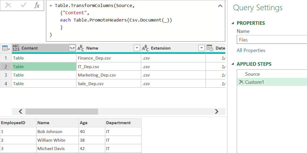Collapse the APPLIED STEPS section
The height and width of the screenshot is (153, 307).
[233, 64]
